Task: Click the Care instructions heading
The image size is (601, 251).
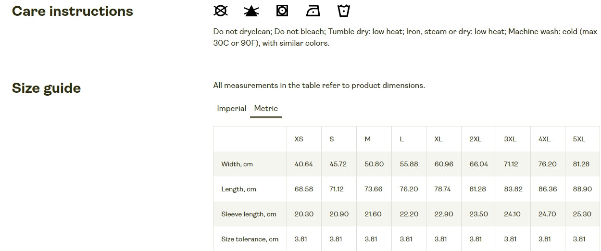Action: tap(72, 11)
